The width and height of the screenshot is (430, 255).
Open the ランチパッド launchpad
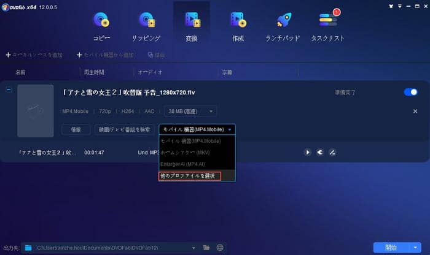(x=283, y=26)
